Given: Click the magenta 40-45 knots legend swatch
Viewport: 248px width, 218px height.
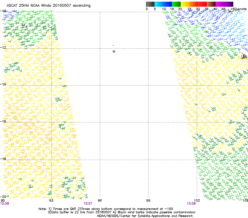Looking at the screenshot, I should tap(220, 4).
